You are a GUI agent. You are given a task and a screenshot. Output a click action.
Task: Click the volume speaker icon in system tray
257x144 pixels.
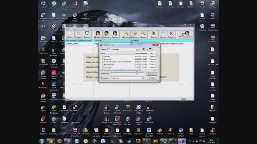tap(197, 141)
